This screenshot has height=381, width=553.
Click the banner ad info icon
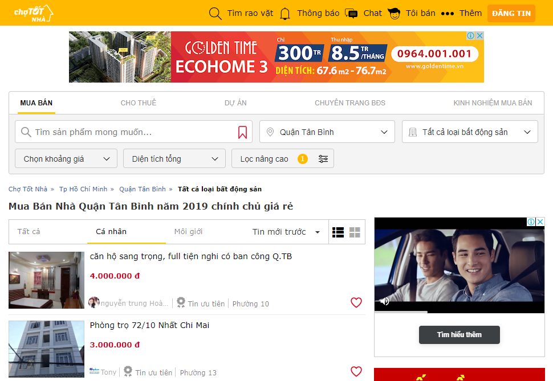(x=471, y=36)
